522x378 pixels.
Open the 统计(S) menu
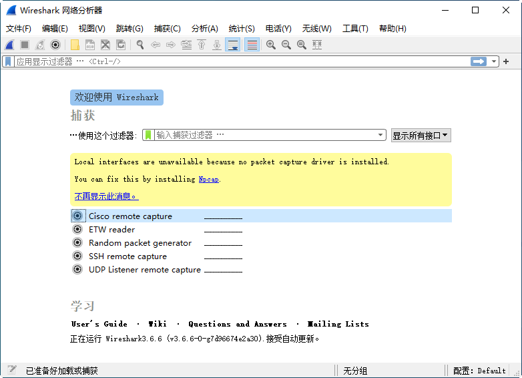click(242, 29)
